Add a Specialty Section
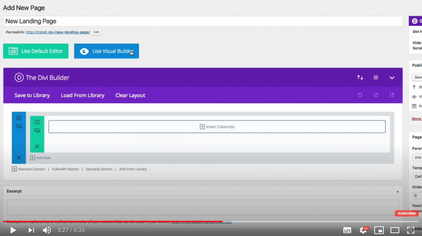This screenshot has height=236, width=422. (99, 169)
